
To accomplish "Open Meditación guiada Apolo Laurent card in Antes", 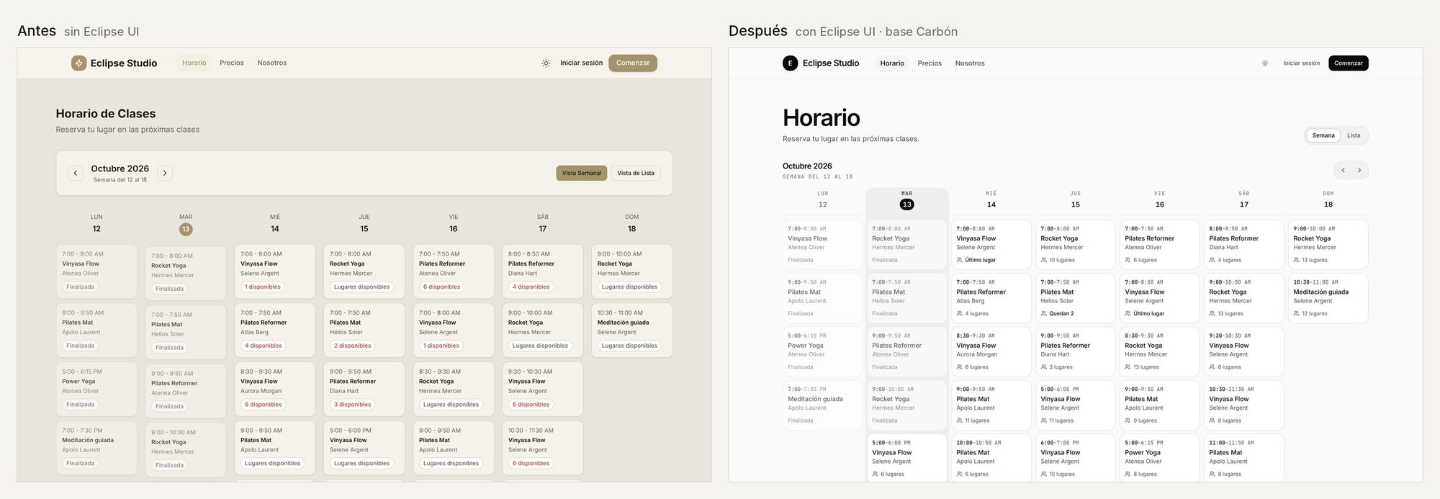I will 96,448.
